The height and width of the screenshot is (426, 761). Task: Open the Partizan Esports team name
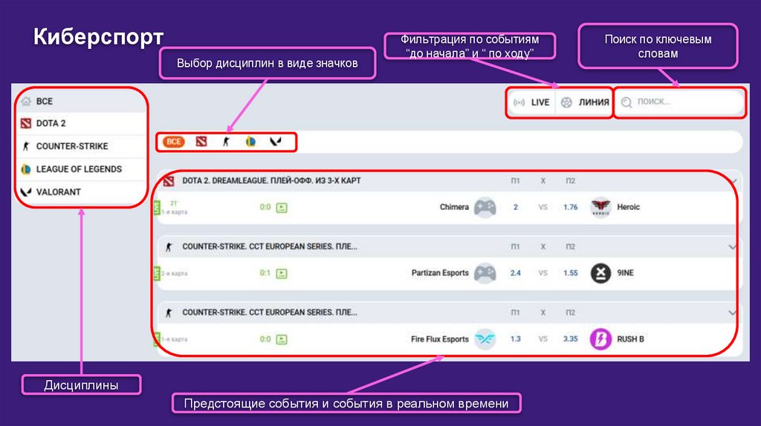(440, 273)
